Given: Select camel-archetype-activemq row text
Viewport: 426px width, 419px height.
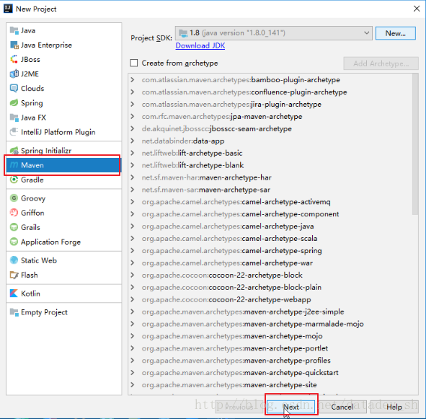Looking at the screenshot, I should point(236,202).
